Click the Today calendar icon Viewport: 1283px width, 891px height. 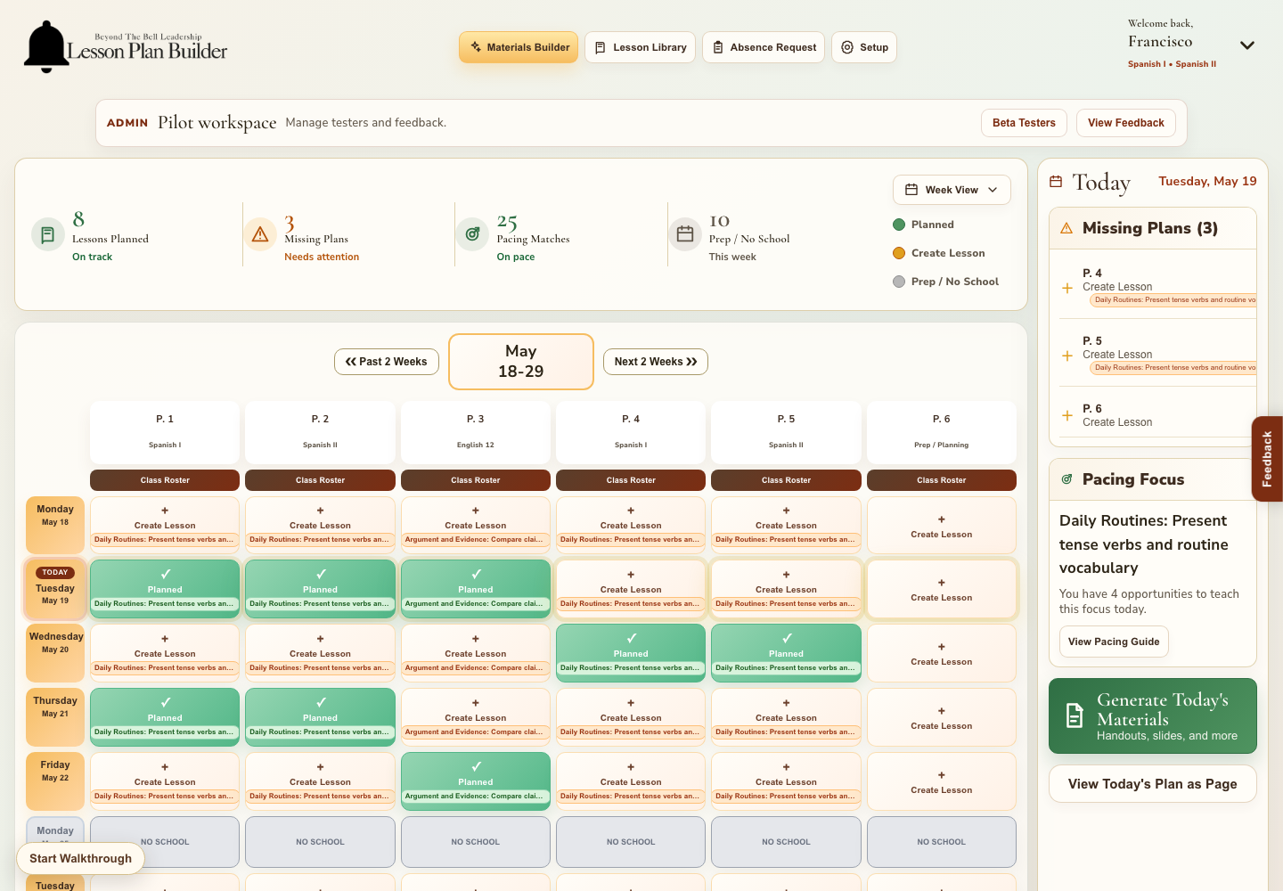(1056, 182)
